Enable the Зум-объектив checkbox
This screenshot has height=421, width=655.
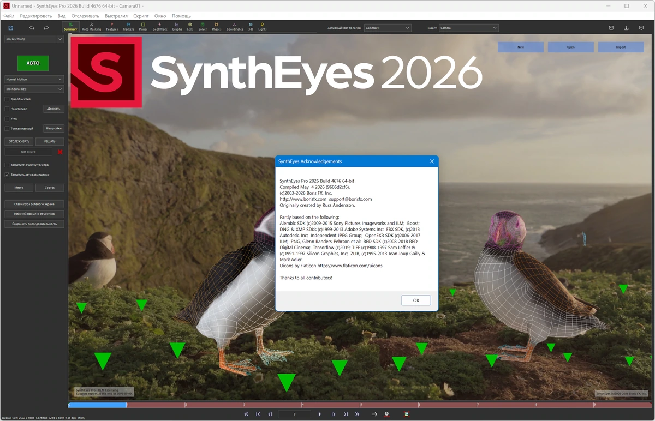coord(7,99)
